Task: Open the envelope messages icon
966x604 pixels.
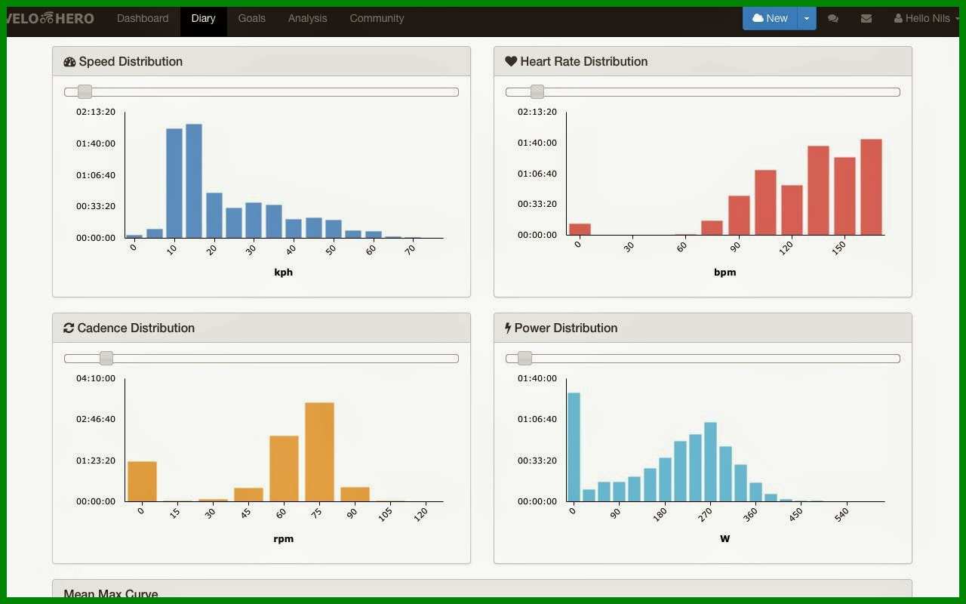Action: click(x=866, y=18)
